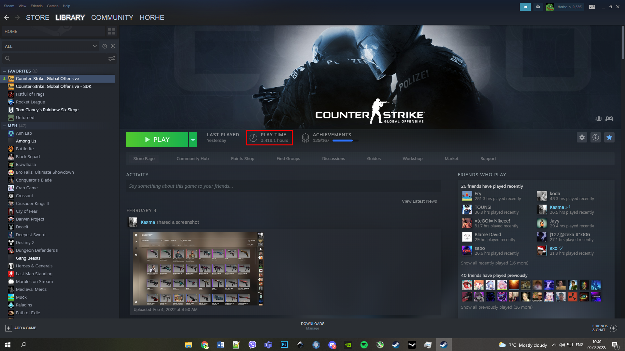Click the Horhe profile avatar

tap(550, 7)
